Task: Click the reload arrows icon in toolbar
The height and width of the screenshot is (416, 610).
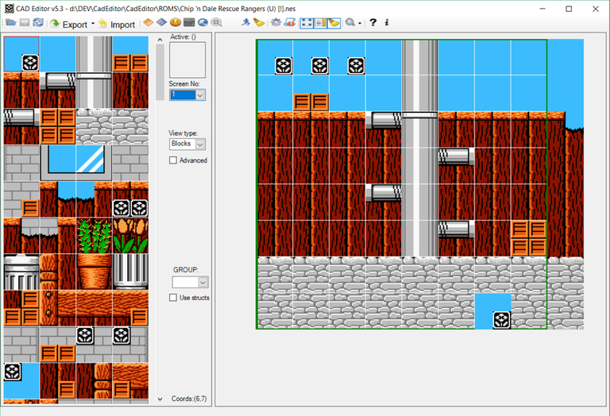Action: pyautogui.click(x=37, y=24)
